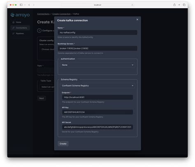Follow the Create Connection breadcrumb link
Screen dimensions: 195x167
(61, 14)
